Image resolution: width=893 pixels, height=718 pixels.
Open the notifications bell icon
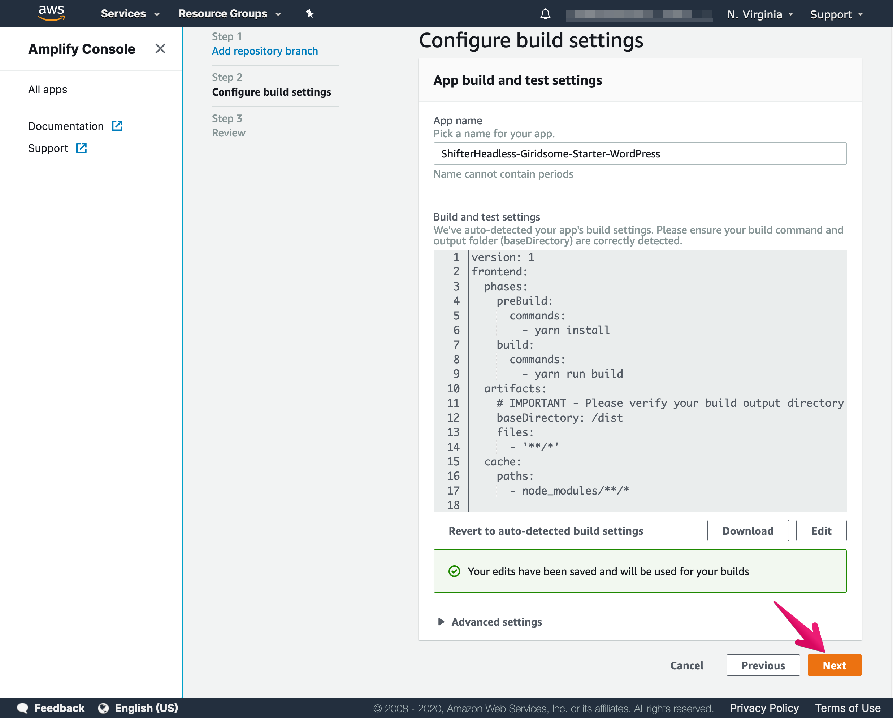click(x=545, y=14)
